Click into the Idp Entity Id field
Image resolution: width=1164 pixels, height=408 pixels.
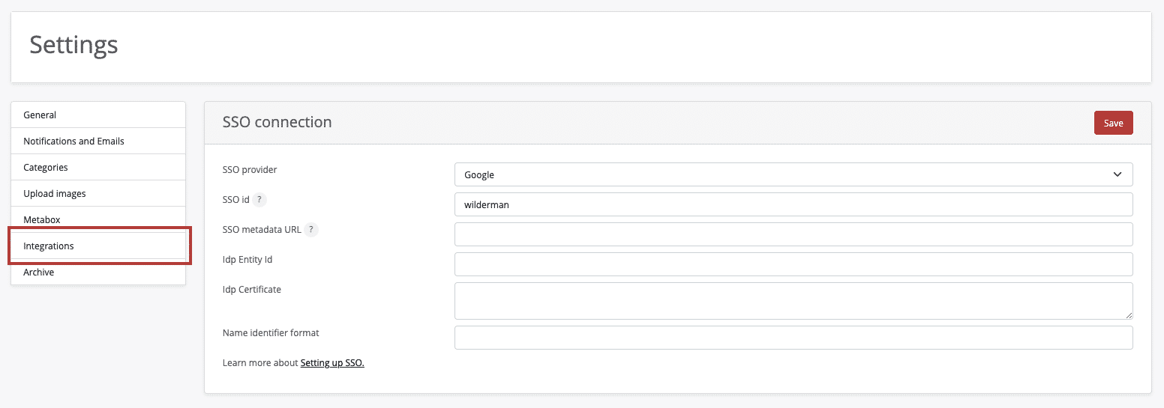tap(793, 264)
